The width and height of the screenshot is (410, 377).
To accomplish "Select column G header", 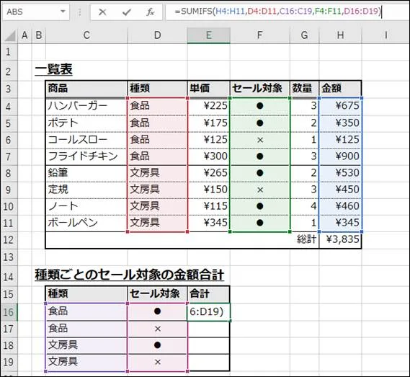I will tap(304, 35).
